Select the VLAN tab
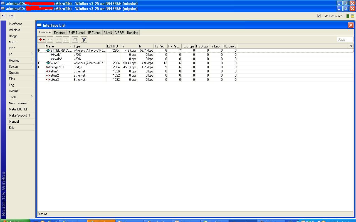 point(108,33)
